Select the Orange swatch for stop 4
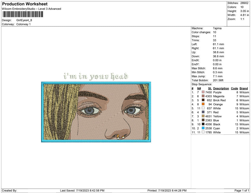This screenshot has height=193, width=251. click(x=203, y=104)
